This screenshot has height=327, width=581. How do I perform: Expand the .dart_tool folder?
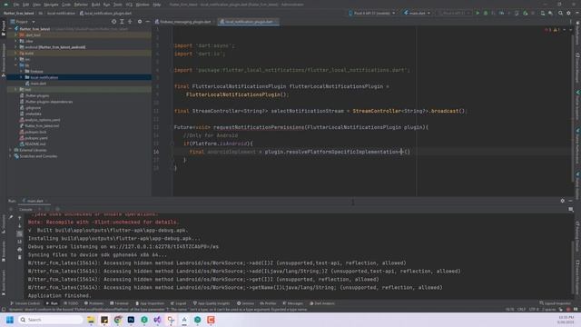[x=16, y=35]
